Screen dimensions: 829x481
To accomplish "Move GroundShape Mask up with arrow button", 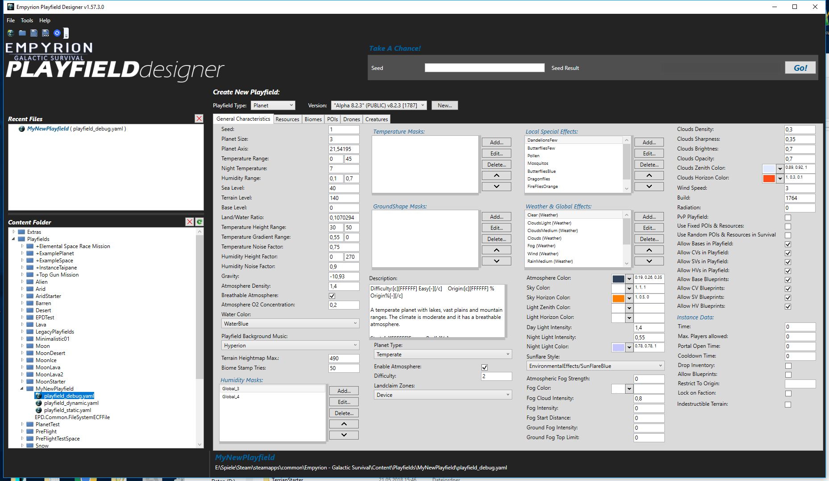I will (x=497, y=250).
